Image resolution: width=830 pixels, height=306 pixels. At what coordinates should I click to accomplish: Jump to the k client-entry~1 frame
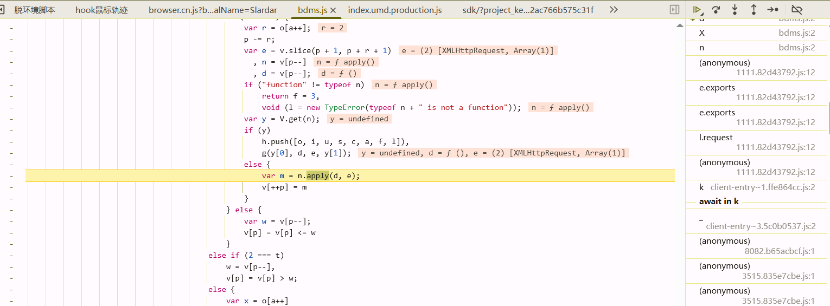(x=701, y=187)
